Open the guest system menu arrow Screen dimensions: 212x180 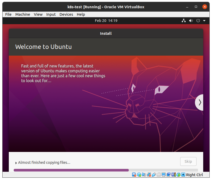(204, 21)
